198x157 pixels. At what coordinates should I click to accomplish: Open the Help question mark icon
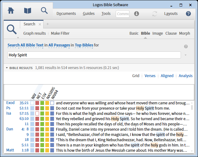[188, 14]
